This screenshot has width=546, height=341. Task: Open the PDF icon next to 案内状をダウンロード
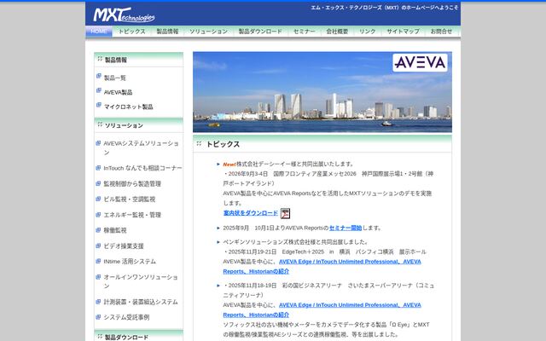click(x=285, y=213)
